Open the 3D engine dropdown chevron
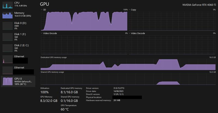Screen dimensions: 218x113 (42, 10)
